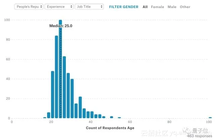Expand the Experience dropdown

(x=59, y=7)
